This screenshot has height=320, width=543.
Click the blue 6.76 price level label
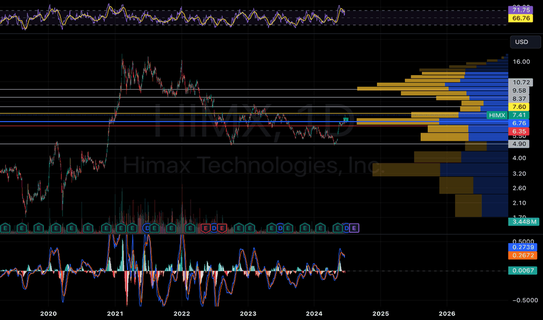coord(519,123)
